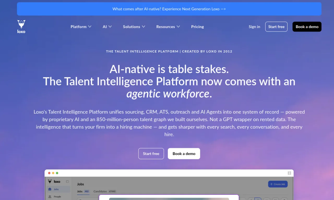This screenshot has height=200, width=334.
Task: Click the "Jobs" heading in the demo window
Action: click(x=81, y=184)
